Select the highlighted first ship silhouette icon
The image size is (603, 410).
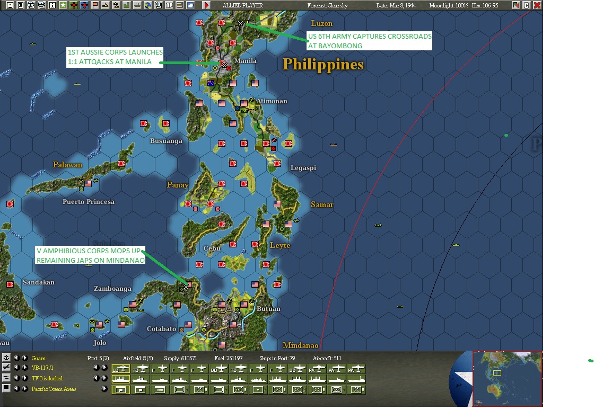tap(121, 379)
